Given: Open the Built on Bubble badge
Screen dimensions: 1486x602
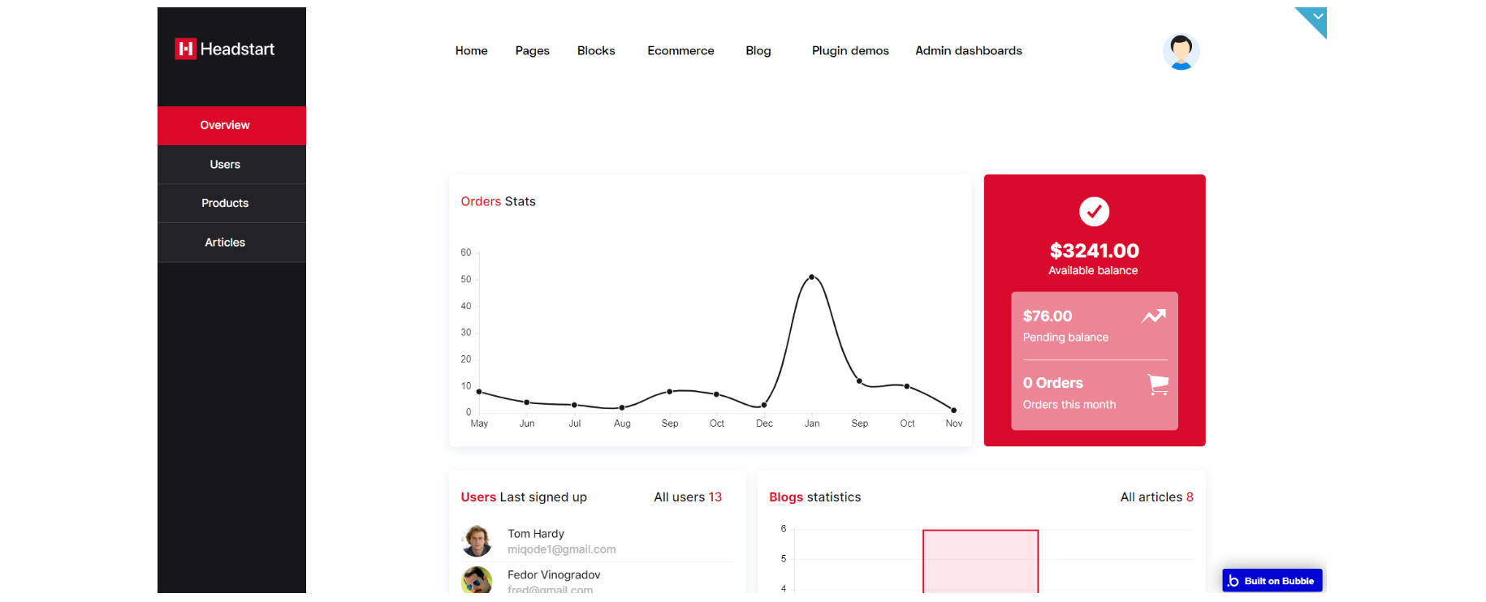Looking at the screenshot, I should [1272, 581].
